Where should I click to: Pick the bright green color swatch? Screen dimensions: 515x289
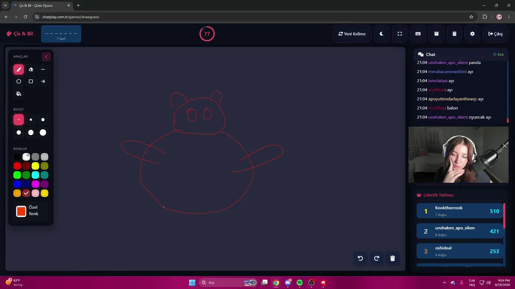(x=17, y=175)
